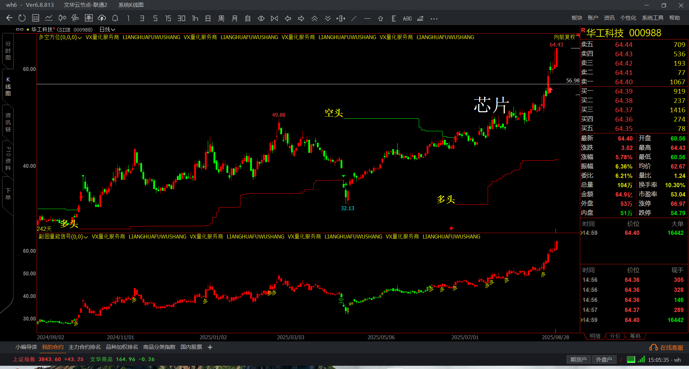This screenshot has width=689, height=369.
Task: Switch to 分价 tab
Action: tap(615, 336)
